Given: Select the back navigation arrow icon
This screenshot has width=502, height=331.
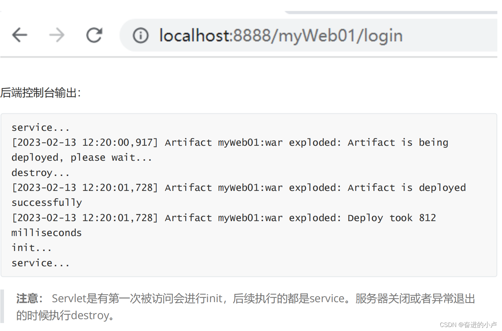Looking at the screenshot, I should [20, 35].
